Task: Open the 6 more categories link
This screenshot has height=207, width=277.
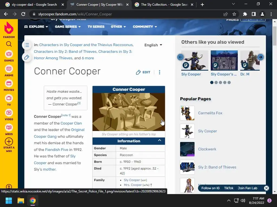Action: point(88,58)
